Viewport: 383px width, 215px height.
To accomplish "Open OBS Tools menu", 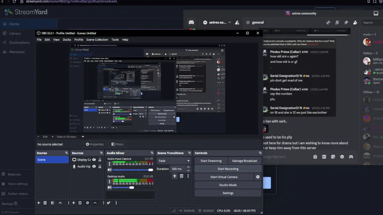I will point(115,40).
